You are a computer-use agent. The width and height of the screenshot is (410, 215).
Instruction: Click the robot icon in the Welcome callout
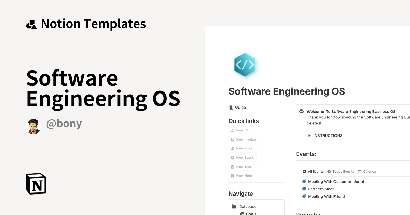click(x=301, y=111)
